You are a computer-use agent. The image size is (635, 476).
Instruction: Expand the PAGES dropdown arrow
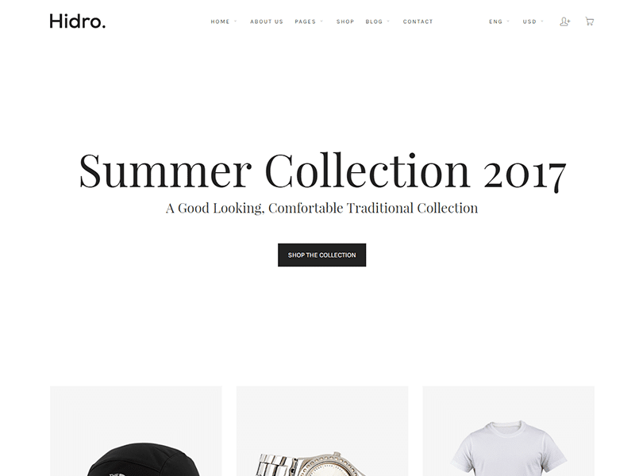(321, 21)
